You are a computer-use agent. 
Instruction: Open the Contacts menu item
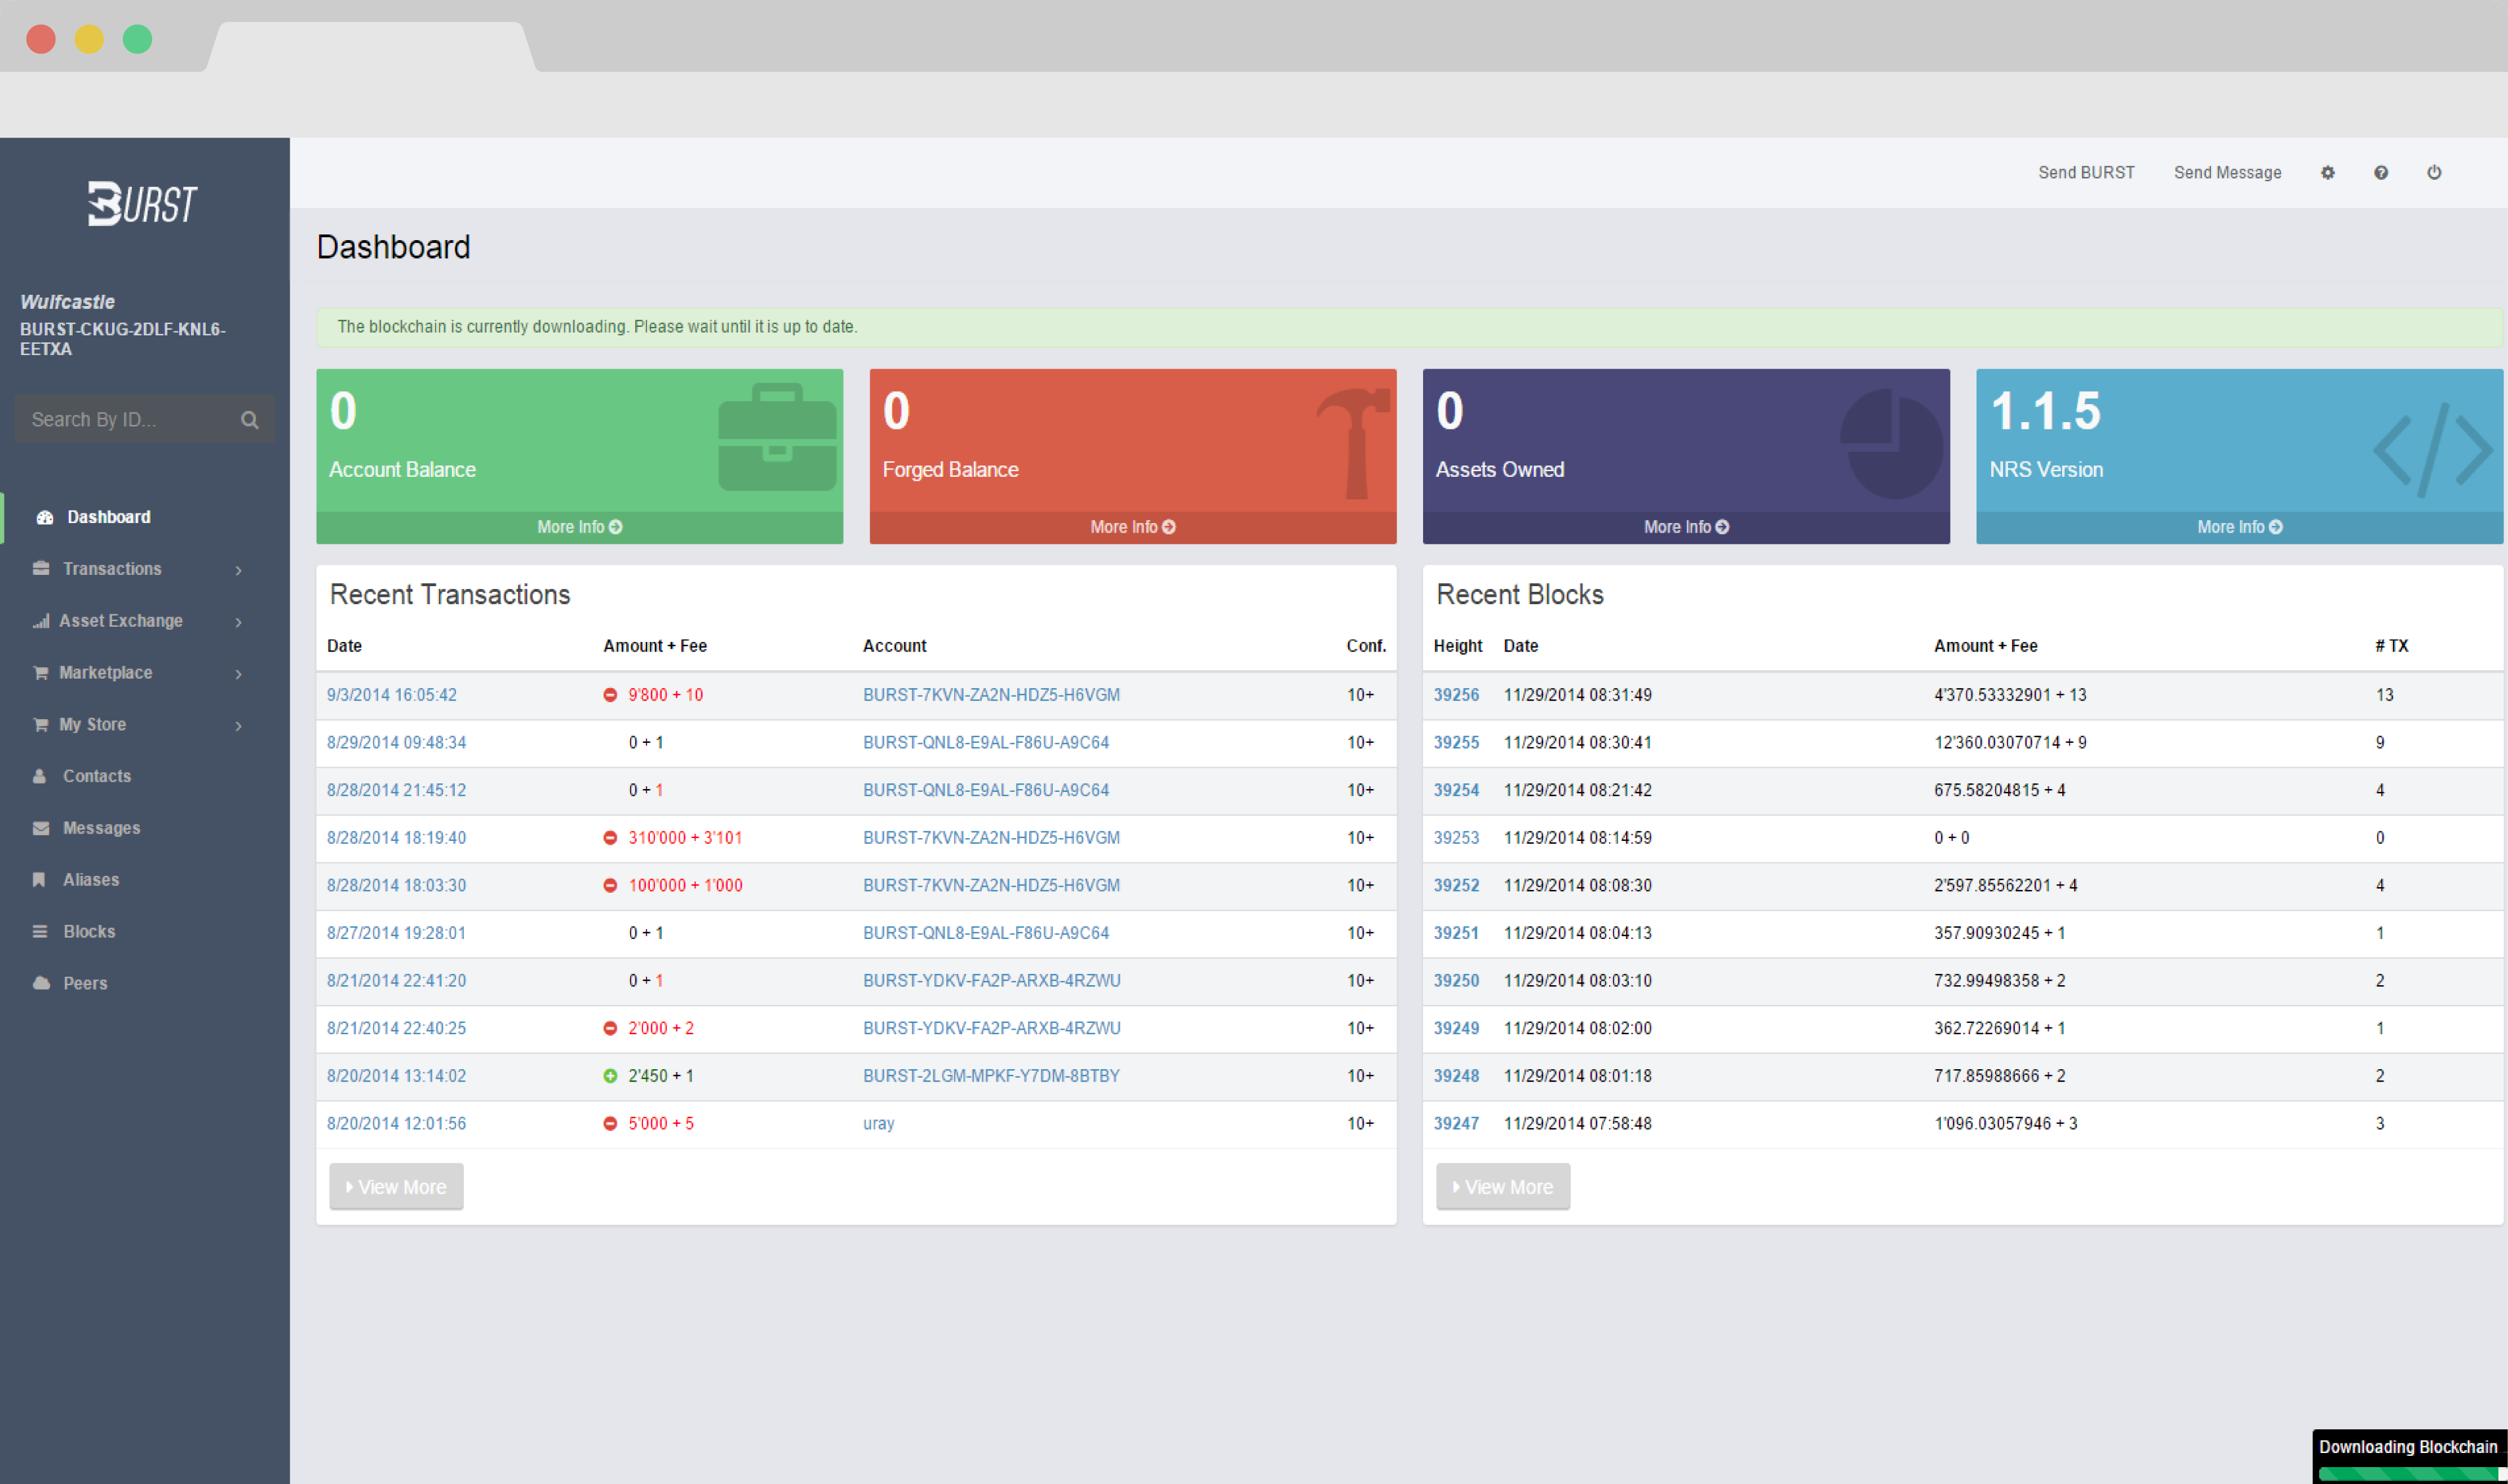point(145,776)
